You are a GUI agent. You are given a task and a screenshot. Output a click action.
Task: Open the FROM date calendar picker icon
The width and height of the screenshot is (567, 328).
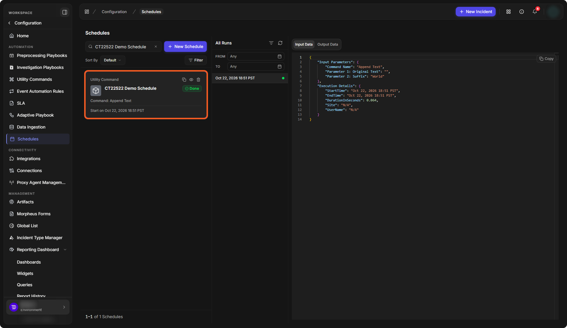click(280, 56)
